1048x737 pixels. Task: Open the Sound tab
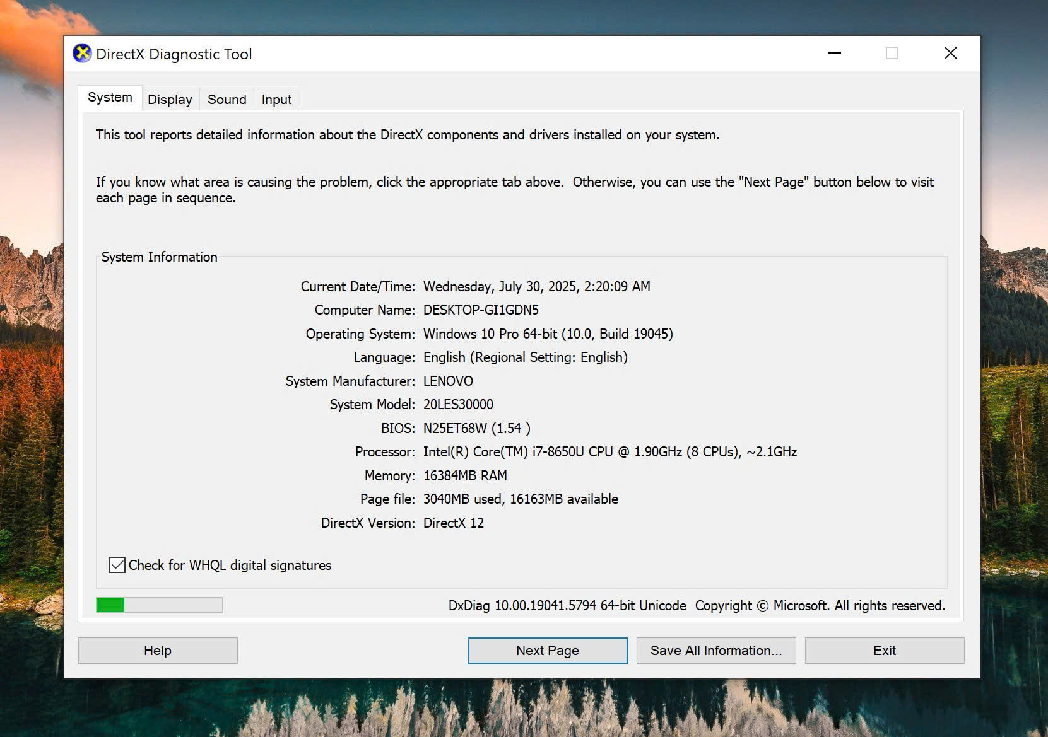coord(227,100)
